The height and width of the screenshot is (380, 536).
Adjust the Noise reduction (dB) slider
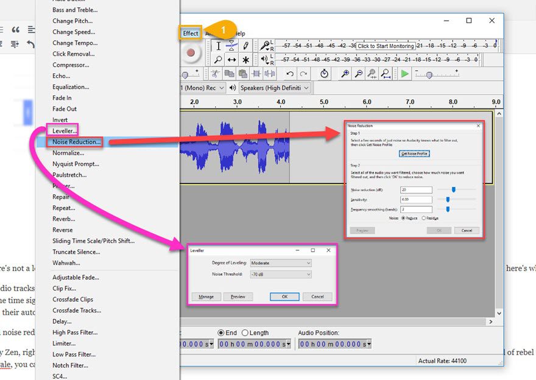click(x=453, y=190)
